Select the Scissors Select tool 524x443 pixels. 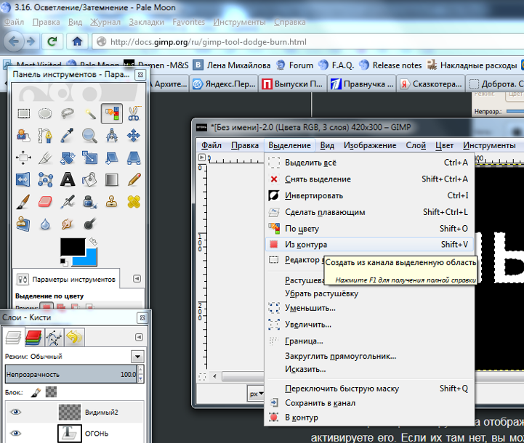point(134,113)
